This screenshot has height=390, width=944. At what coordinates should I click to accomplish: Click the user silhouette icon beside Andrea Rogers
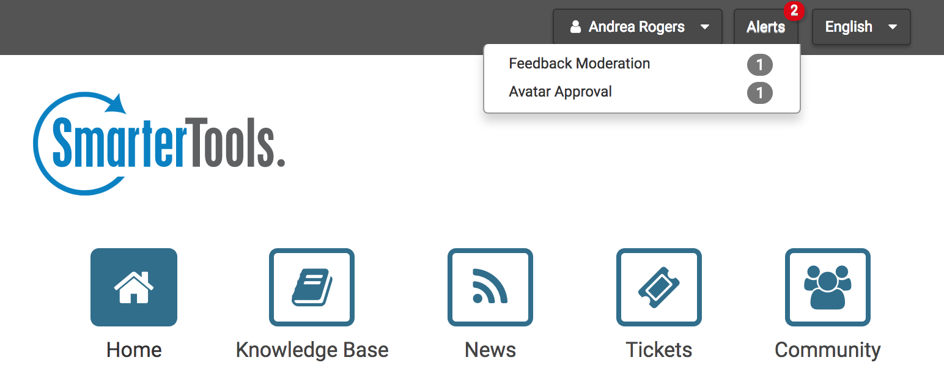click(x=575, y=27)
